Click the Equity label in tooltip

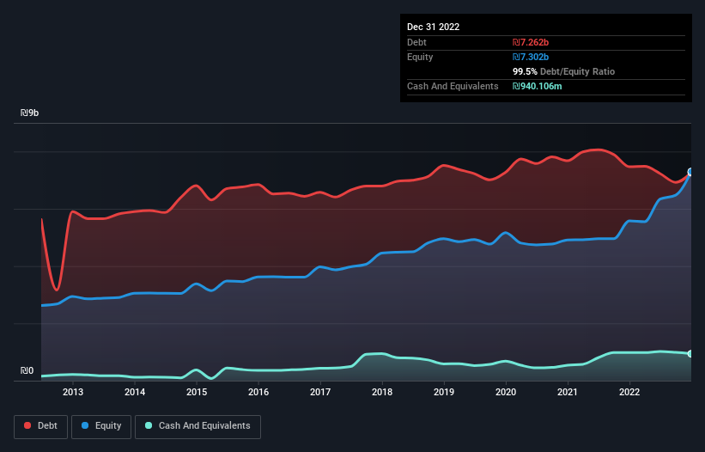pyautogui.click(x=420, y=57)
